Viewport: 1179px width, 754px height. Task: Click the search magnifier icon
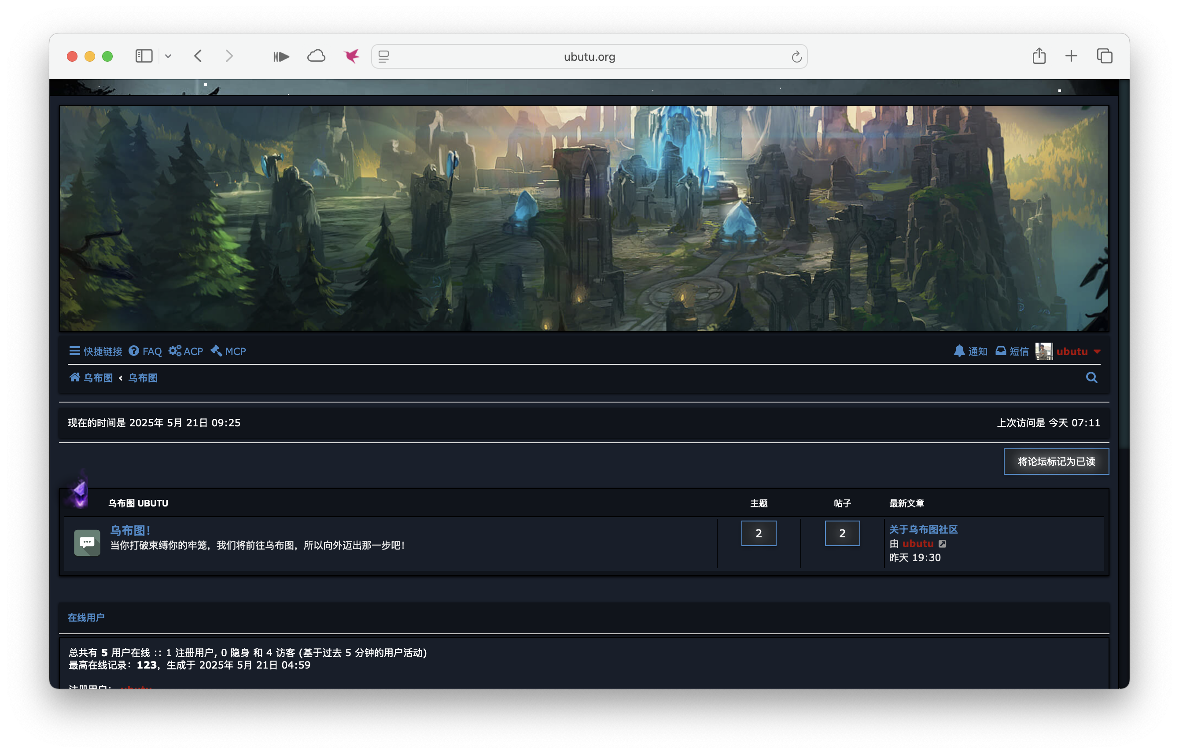coord(1091,378)
